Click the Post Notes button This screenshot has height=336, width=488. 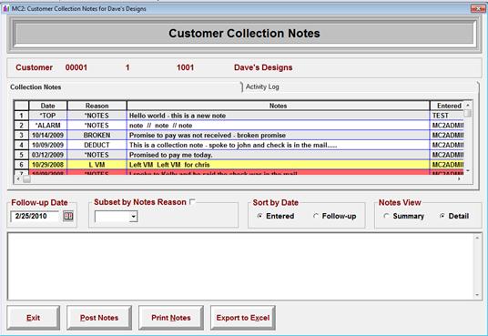point(99,318)
